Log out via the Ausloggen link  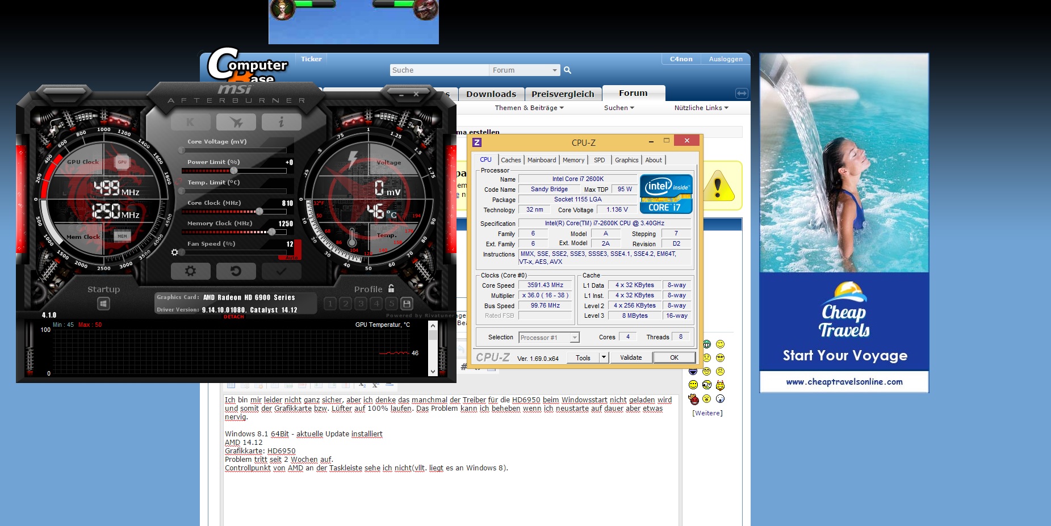tap(726, 59)
